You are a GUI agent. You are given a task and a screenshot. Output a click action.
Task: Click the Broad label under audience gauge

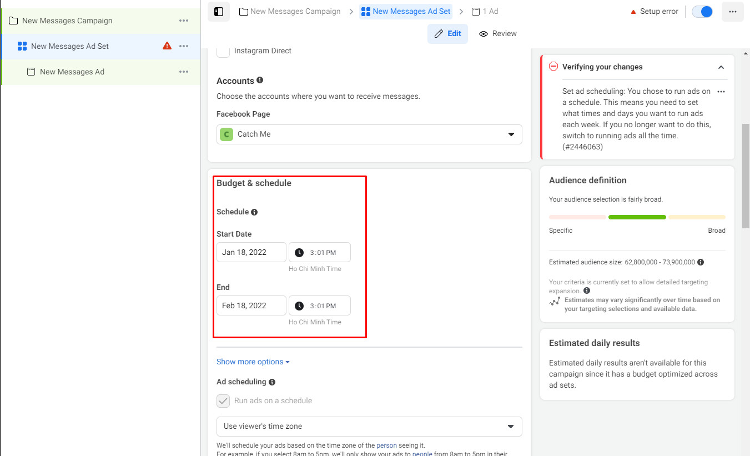[717, 230]
